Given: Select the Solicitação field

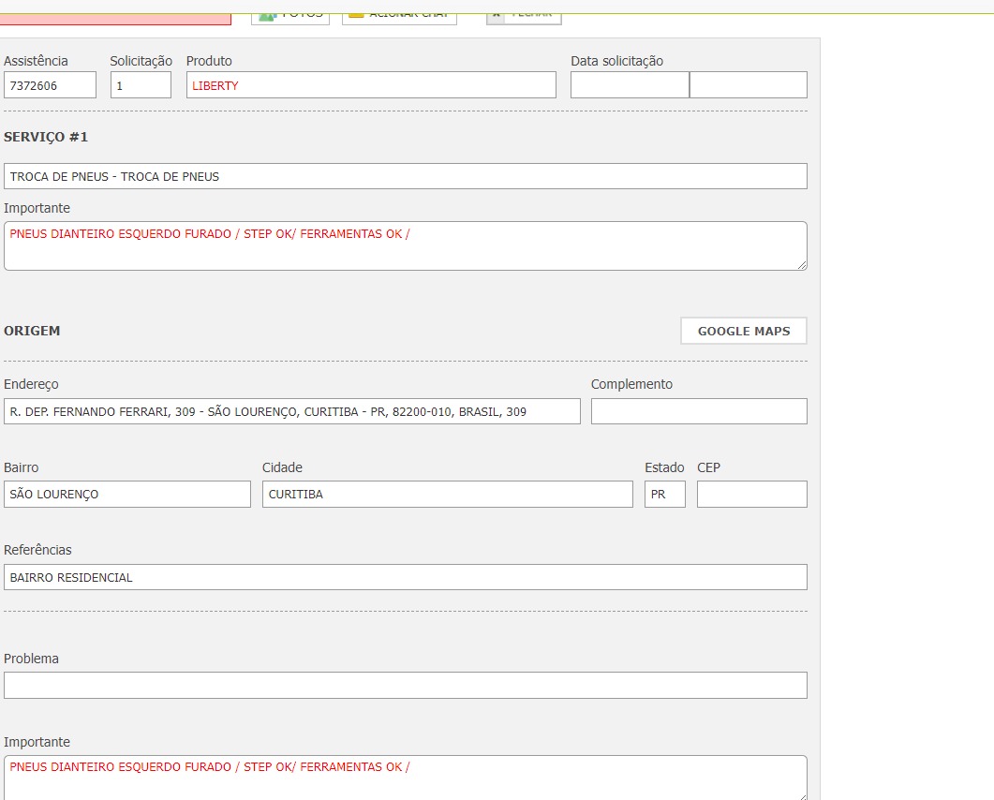Looking at the screenshot, I should point(141,85).
